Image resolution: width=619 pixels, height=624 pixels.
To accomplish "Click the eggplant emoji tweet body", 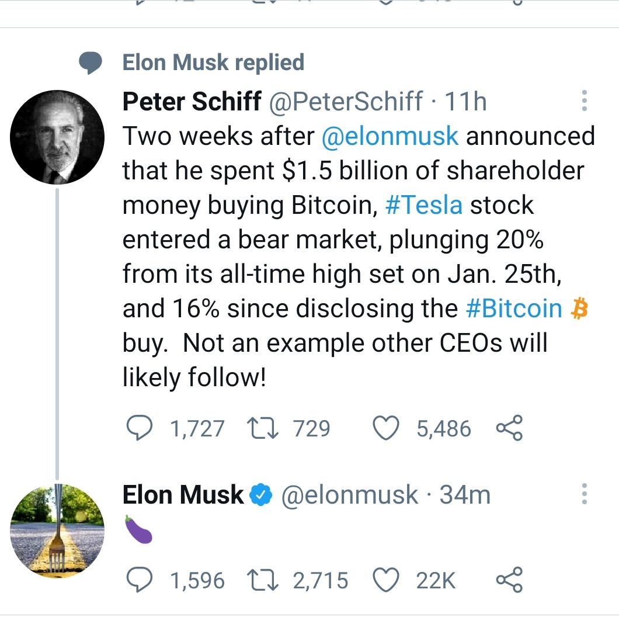I will pyautogui.click(x=138, y=530).
